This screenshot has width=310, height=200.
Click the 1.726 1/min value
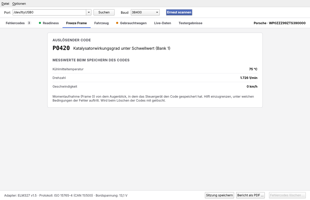pyautogui.click(x=249, y=78)
